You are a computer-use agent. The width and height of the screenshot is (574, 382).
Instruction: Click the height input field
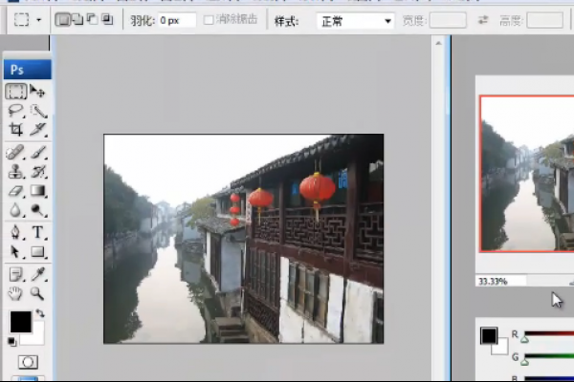pos(545,20)
